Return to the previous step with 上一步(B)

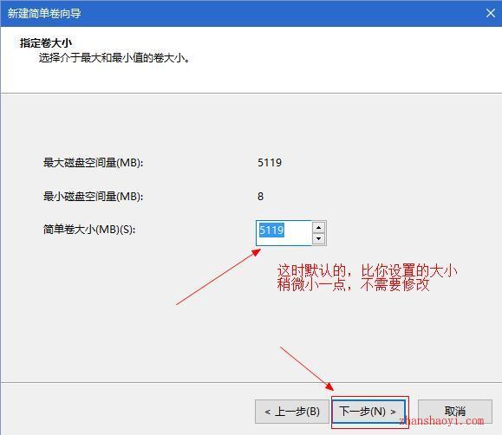(x=292, y=412)
